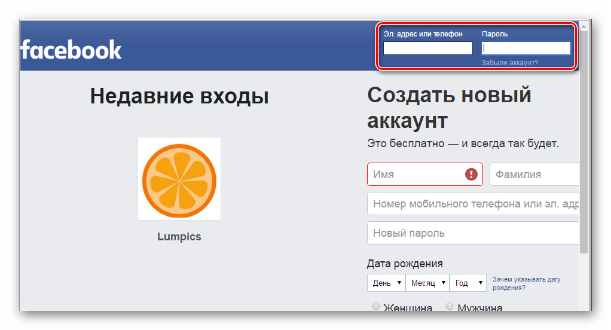Image resolution: width=611 pixels, height=330 pixels.
Task: Click the vertical scrollbar thumb
Action: 583,142
